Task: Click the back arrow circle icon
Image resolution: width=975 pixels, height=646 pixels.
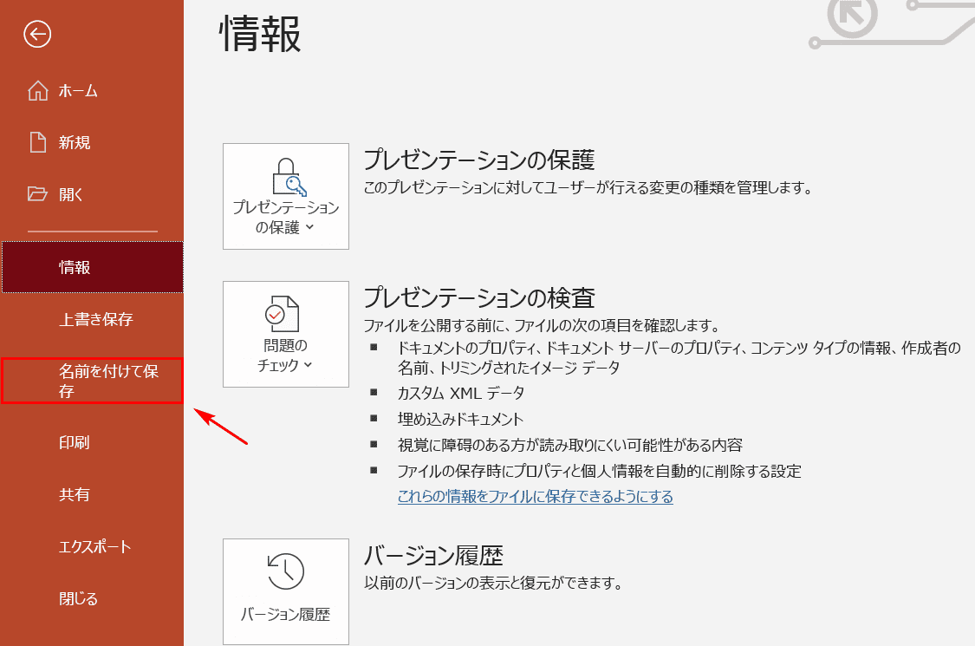Action: [37, 34]
